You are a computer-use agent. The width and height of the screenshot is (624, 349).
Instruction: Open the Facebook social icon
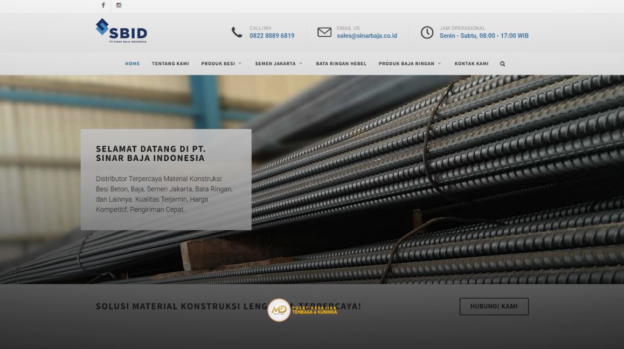[x=103, y=5]
